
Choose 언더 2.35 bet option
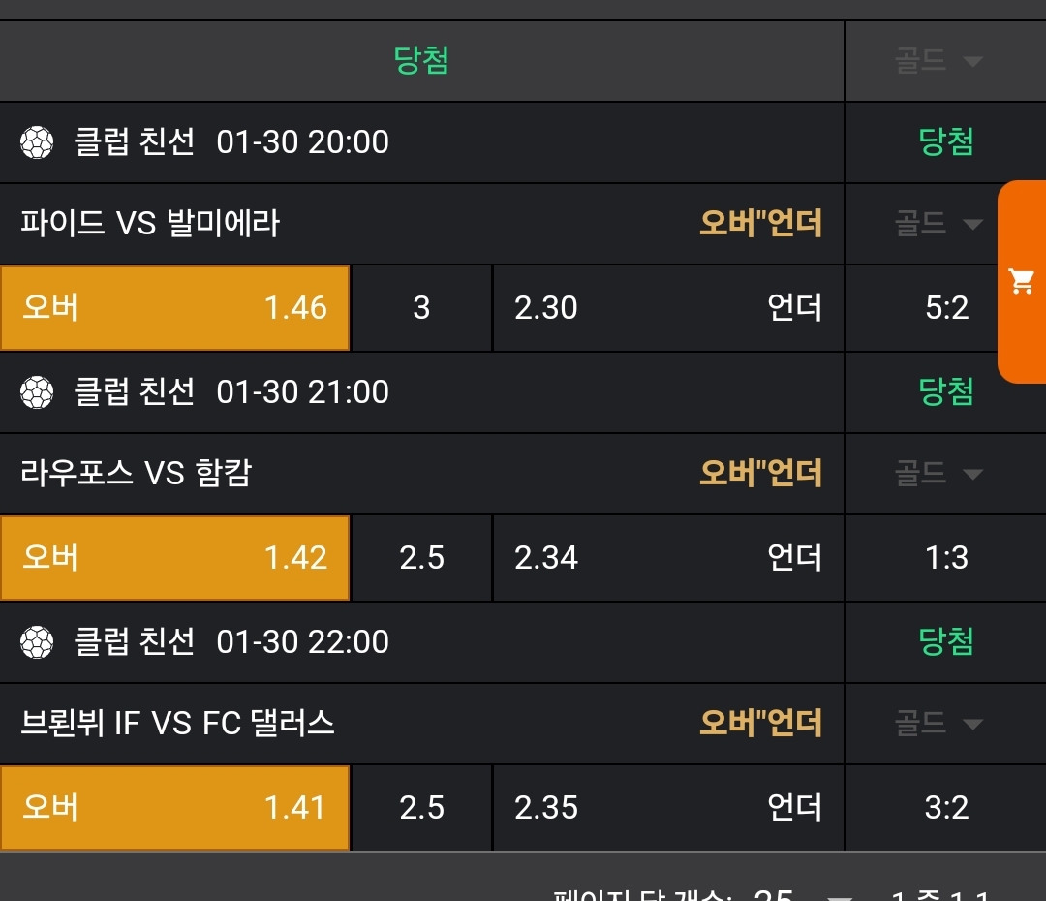[x=668, y=808]
